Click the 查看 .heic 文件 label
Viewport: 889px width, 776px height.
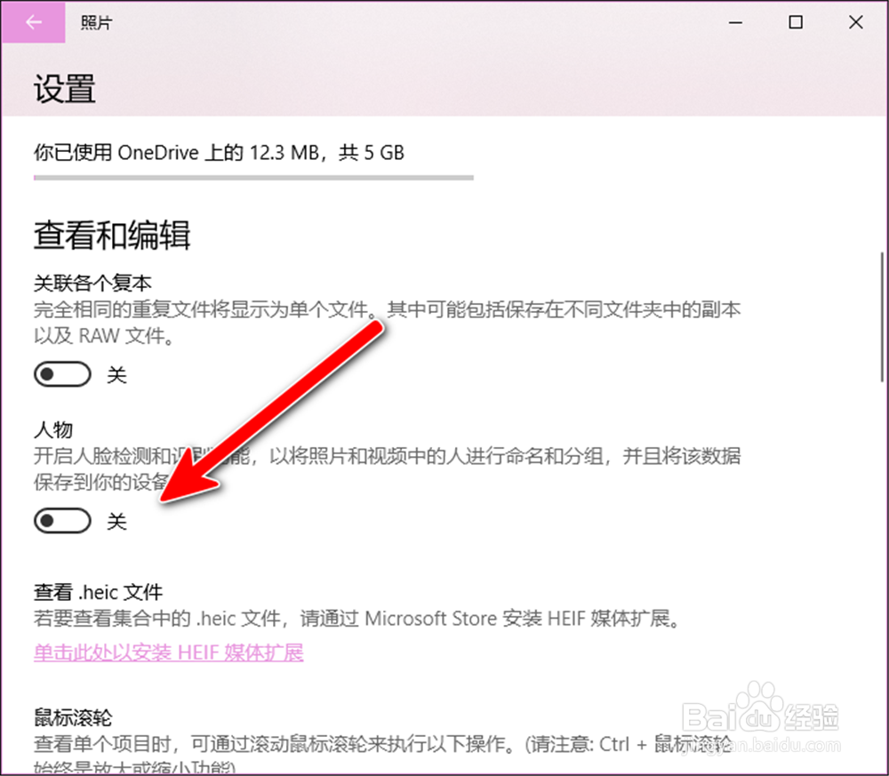(x=98, y=592)
